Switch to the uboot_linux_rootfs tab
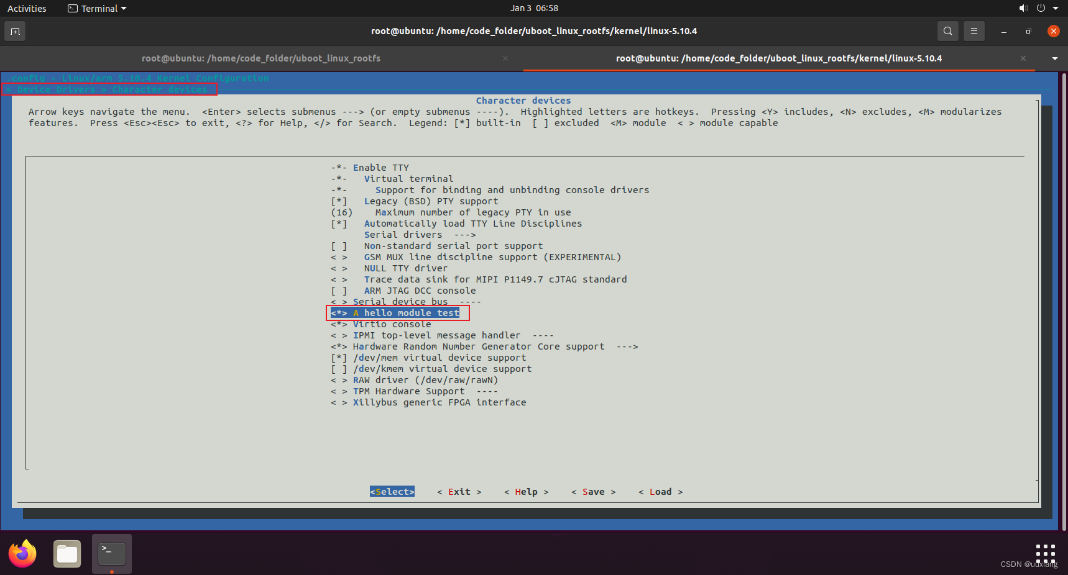 (261, 58)
